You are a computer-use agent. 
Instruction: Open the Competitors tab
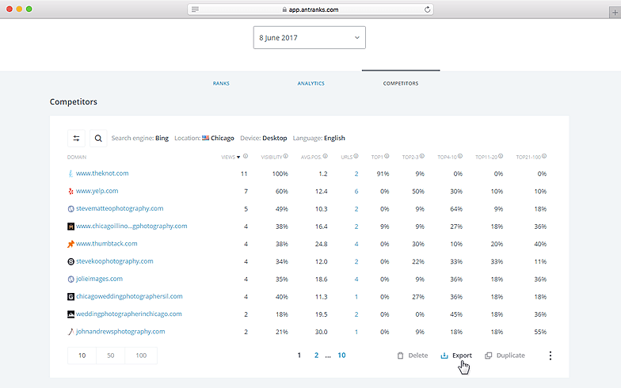tap(401, 83)
